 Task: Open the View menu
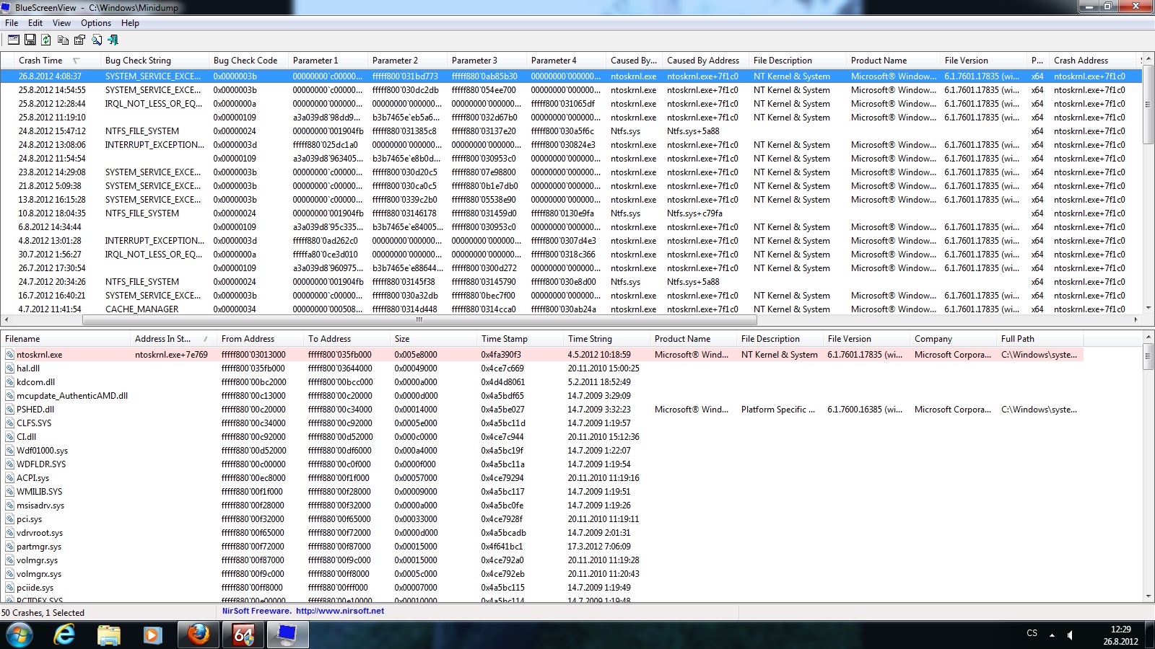pos(61,23)
